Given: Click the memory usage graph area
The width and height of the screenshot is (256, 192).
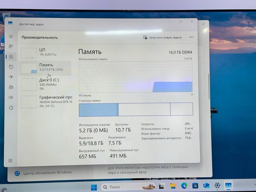Looking at the screenshot, I should [x=136, y=77].
